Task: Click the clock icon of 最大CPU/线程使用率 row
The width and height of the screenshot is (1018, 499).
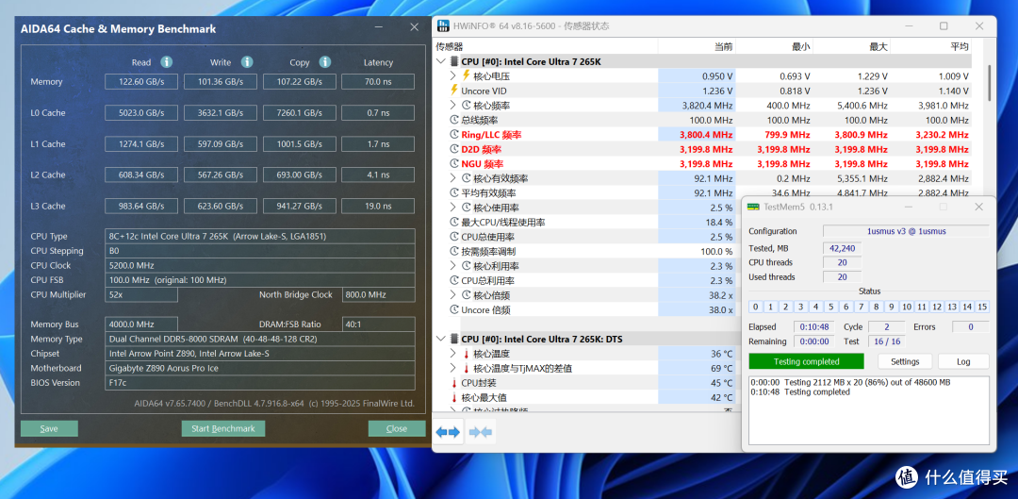Action: tap(454, 223)
